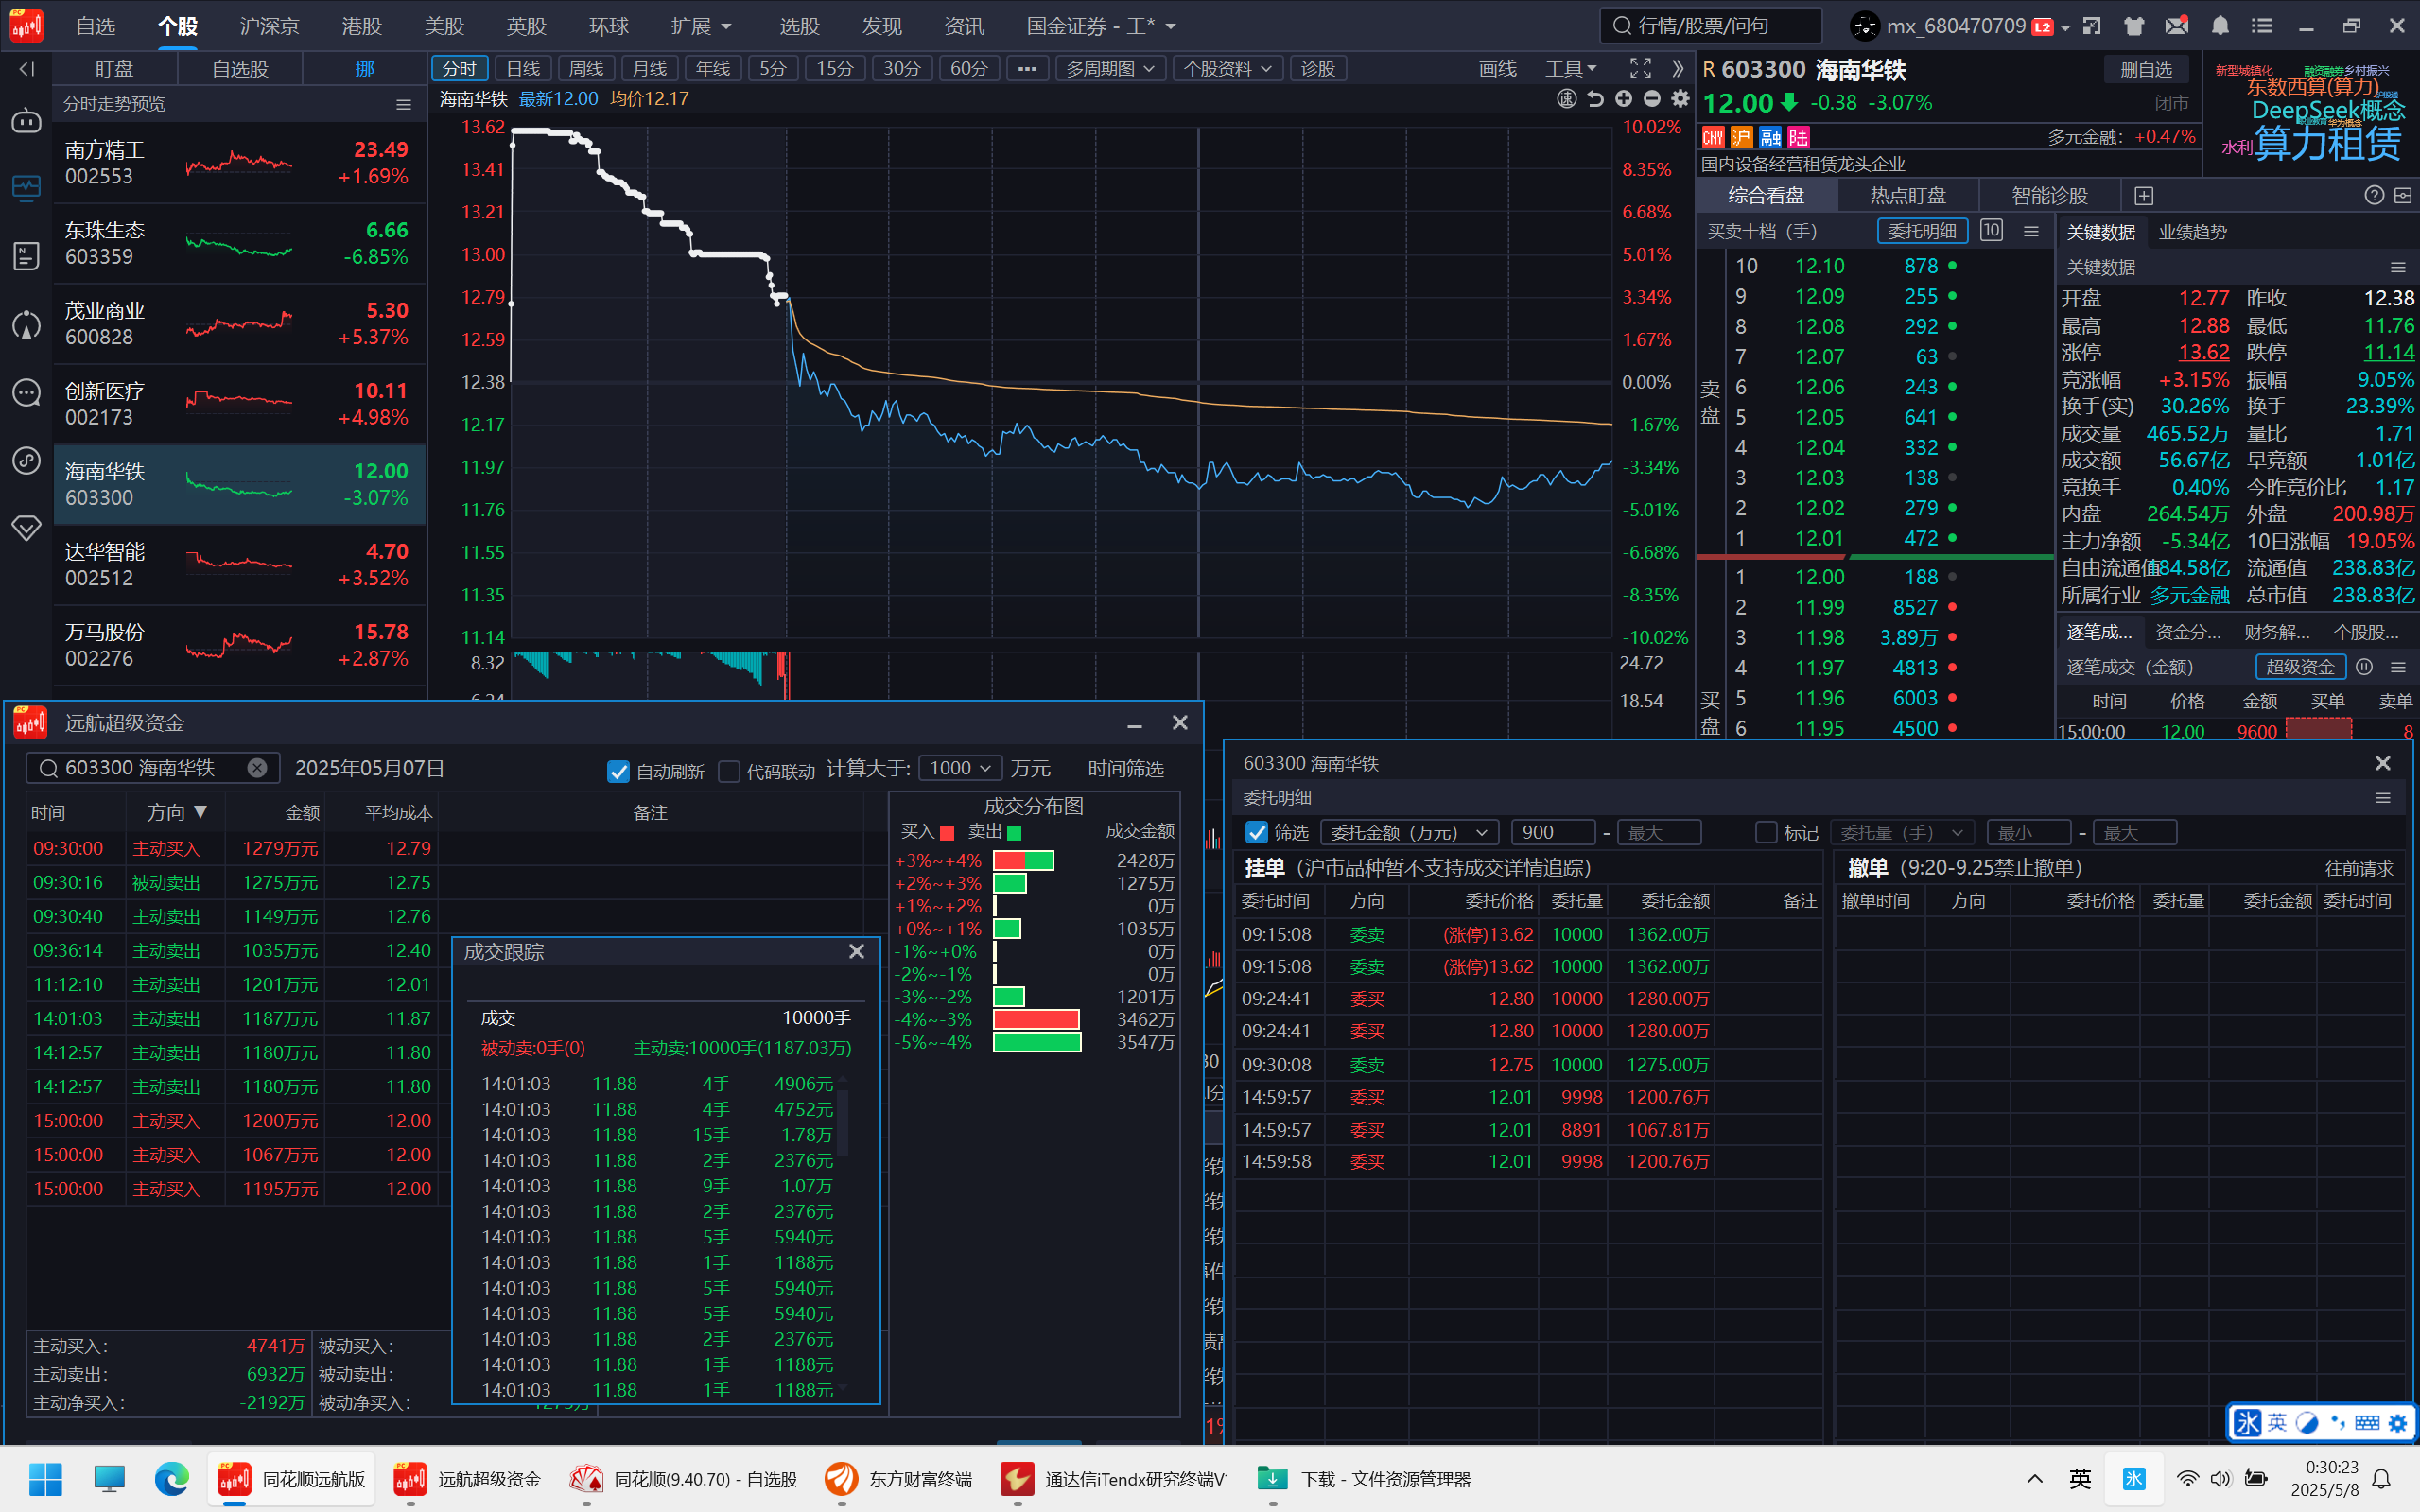Select the 60分 period tab
The image size is (2420, 1512).
968,68
